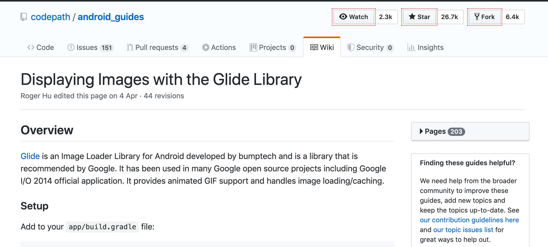Screen dimensions: 548x247
Task: Show the 26.7k stargazers count
Action: tap(449, 17)
